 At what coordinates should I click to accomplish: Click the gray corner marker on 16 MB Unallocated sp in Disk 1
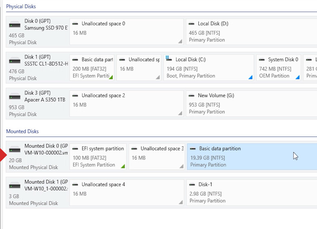(158, 77)
